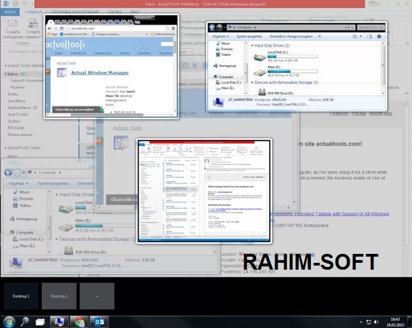Open Help icon in Explorer thumbnail toolbar

pyautogui.click(x=379, y=36)
